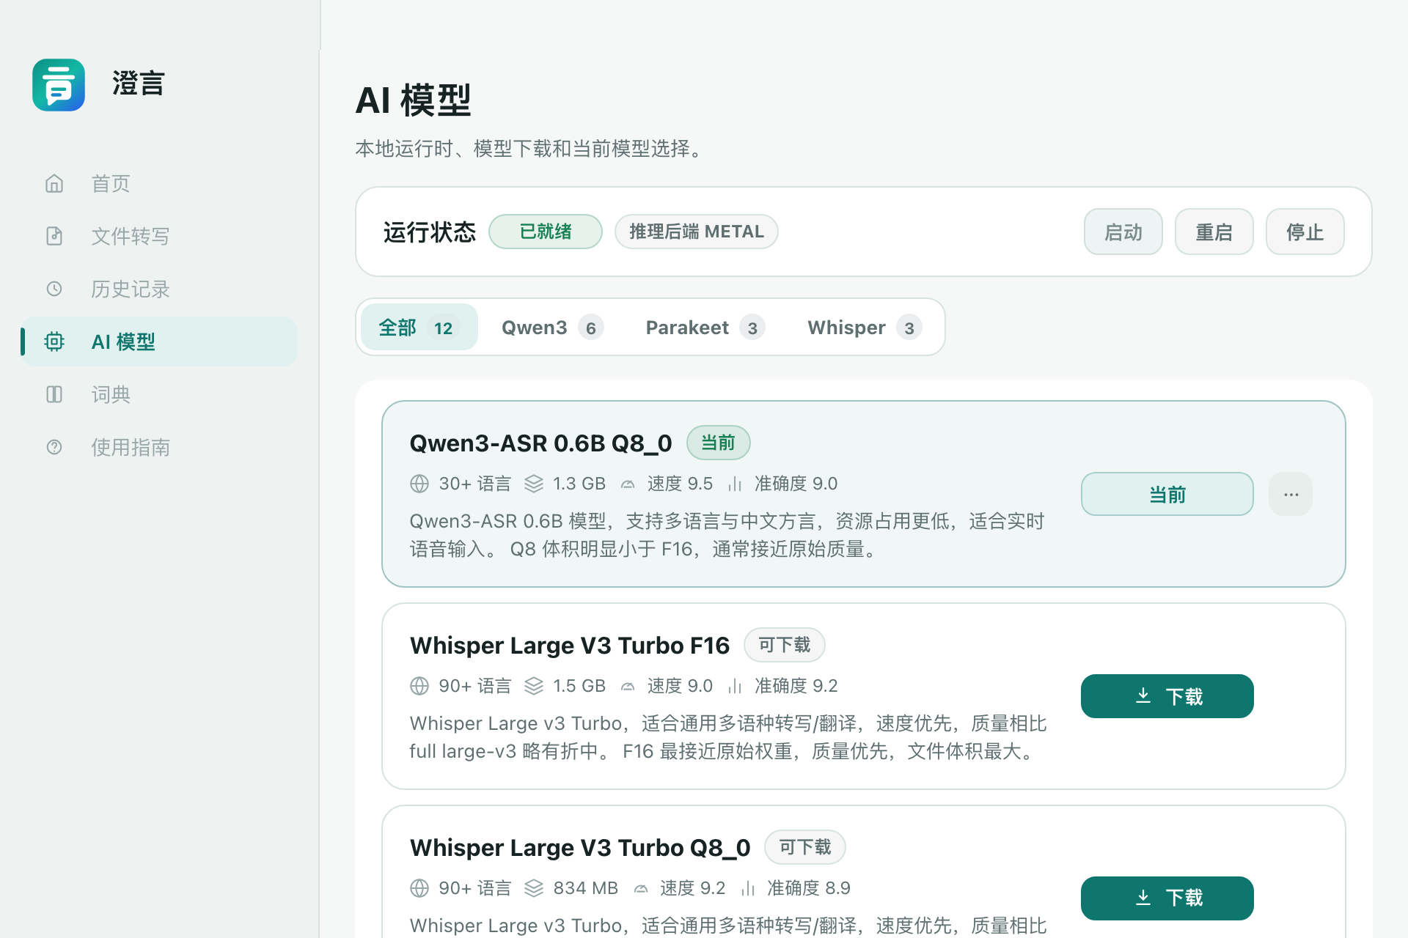Open 历史记录 in the sidebar
Image resolution: width=1408 pixels, height=938 pixels.
coord(160,289)
